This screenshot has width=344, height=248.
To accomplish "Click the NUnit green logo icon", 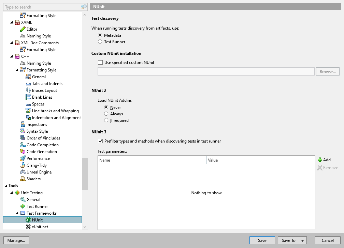I will [28, 220].
